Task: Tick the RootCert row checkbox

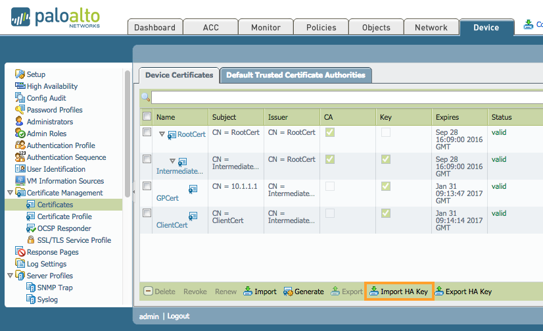Action: point(147,132)
